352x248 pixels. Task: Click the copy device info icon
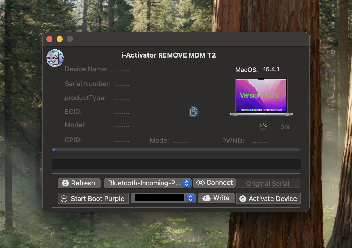(194, 111)
